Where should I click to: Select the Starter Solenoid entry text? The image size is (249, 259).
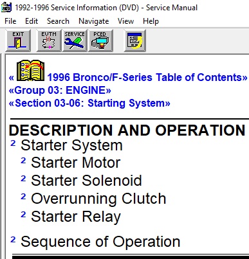tap(86, 181)
